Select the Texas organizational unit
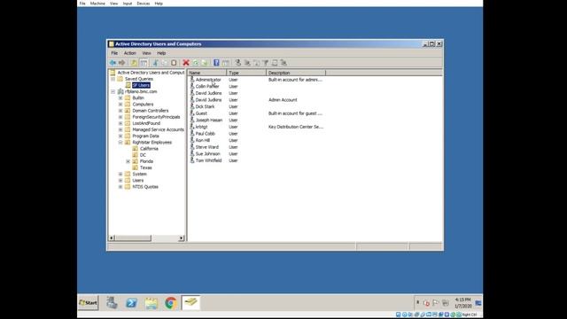 click(145, 167)
